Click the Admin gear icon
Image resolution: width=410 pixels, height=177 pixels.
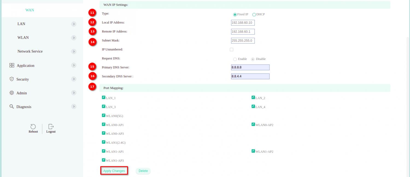click(11, 93)
